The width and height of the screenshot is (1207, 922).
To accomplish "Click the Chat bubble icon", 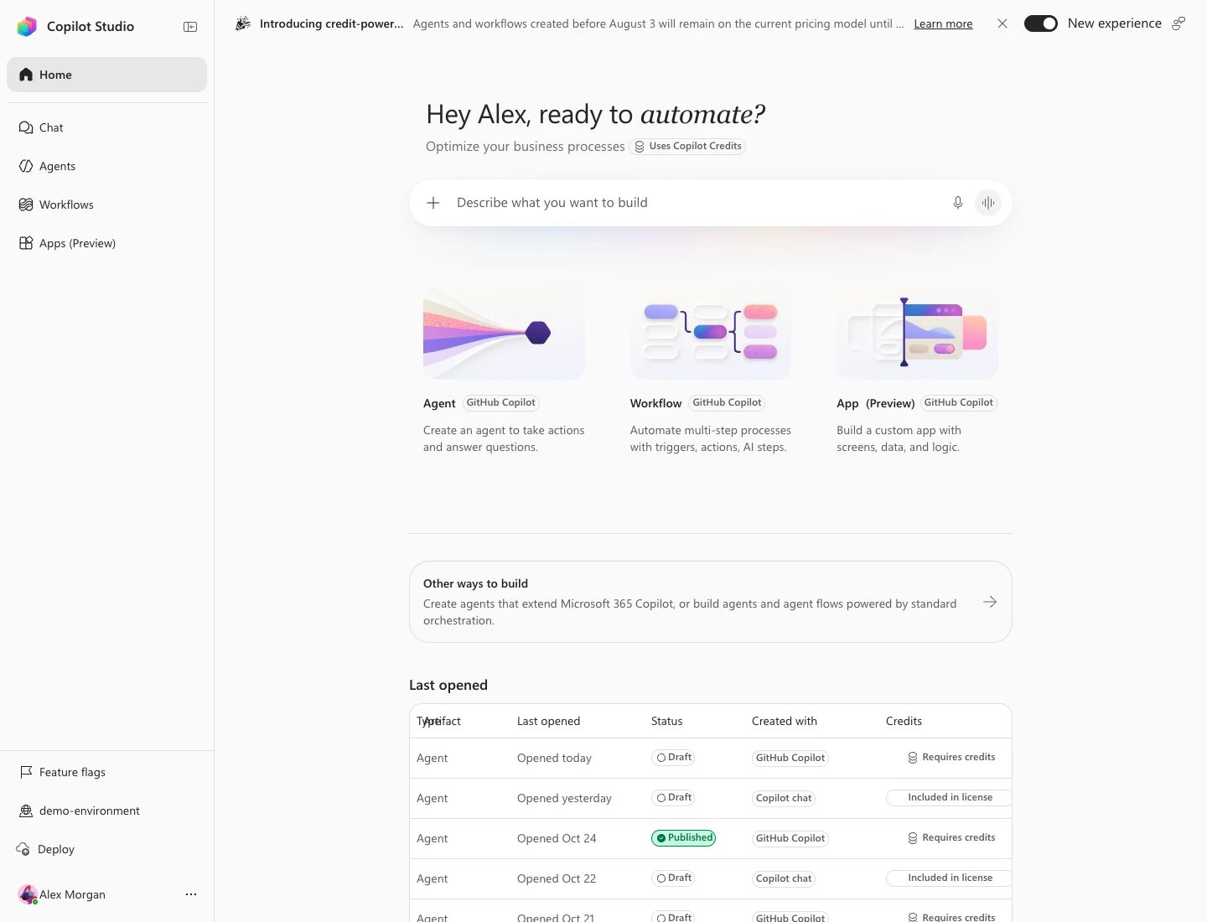I will coord(26,127).
